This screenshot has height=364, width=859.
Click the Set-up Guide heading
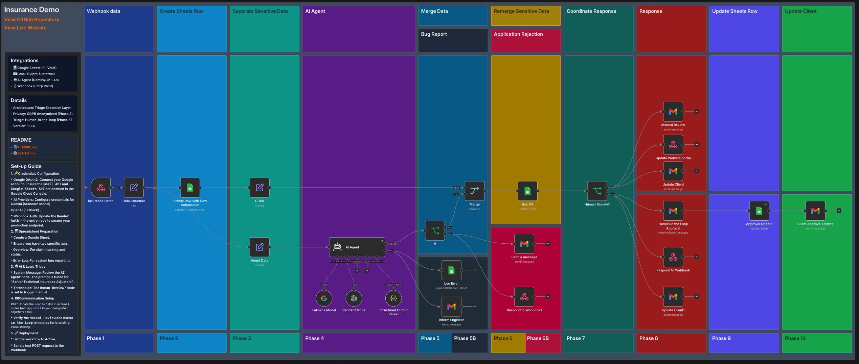[26, 166]
